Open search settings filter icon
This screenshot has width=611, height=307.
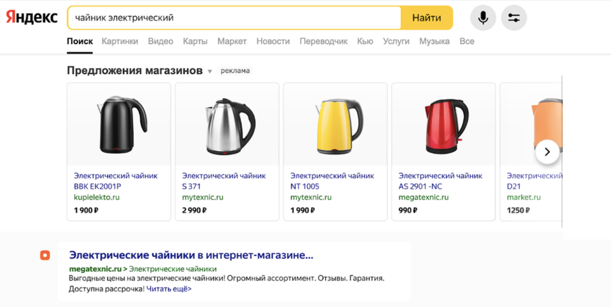pyautogui.click(x=514, y=18)
